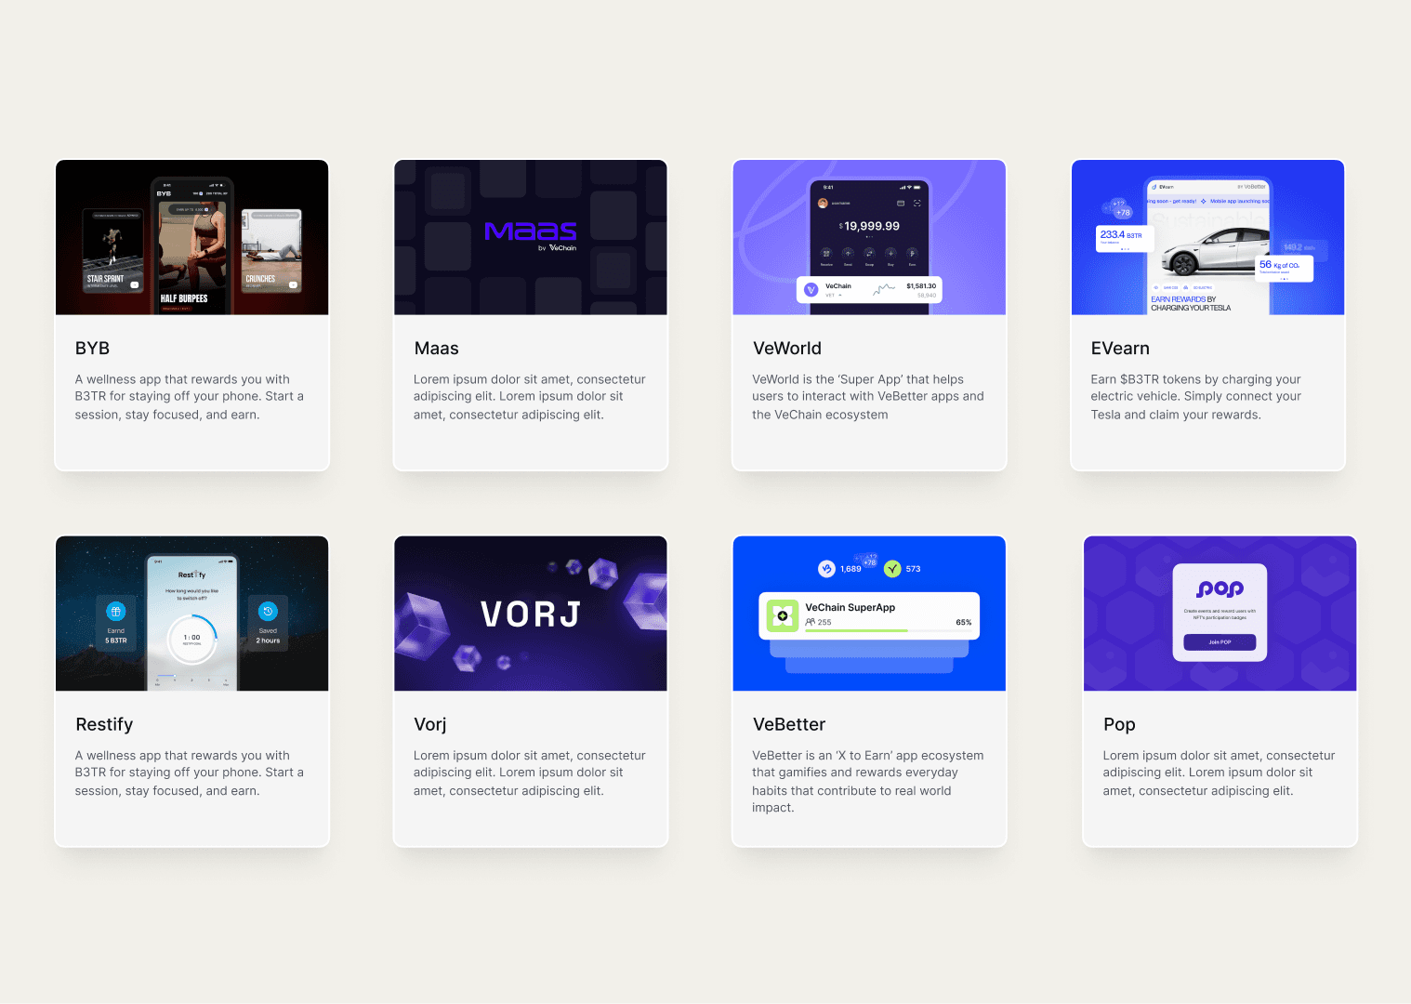Click BYB's wellness app description text
1411x1004 pixels.
(190, 397)
